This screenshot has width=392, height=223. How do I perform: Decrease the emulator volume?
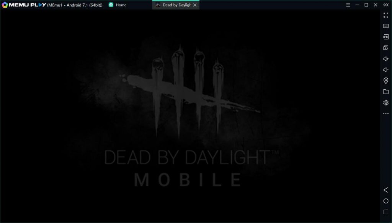point(386,69)
